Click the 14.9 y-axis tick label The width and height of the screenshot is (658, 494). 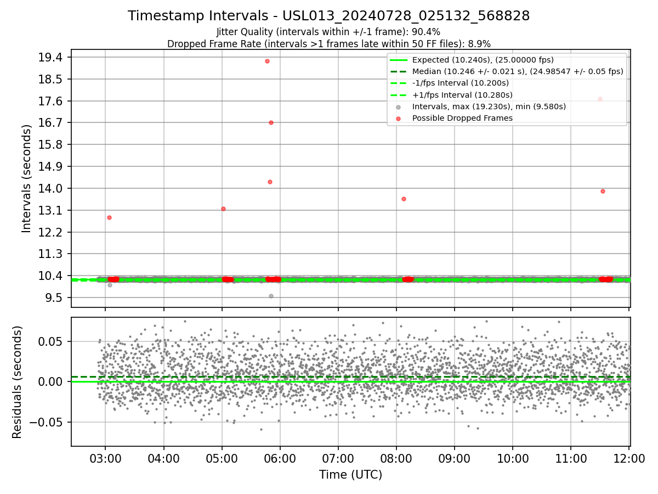pyautogui.click(x=52, y=166)
